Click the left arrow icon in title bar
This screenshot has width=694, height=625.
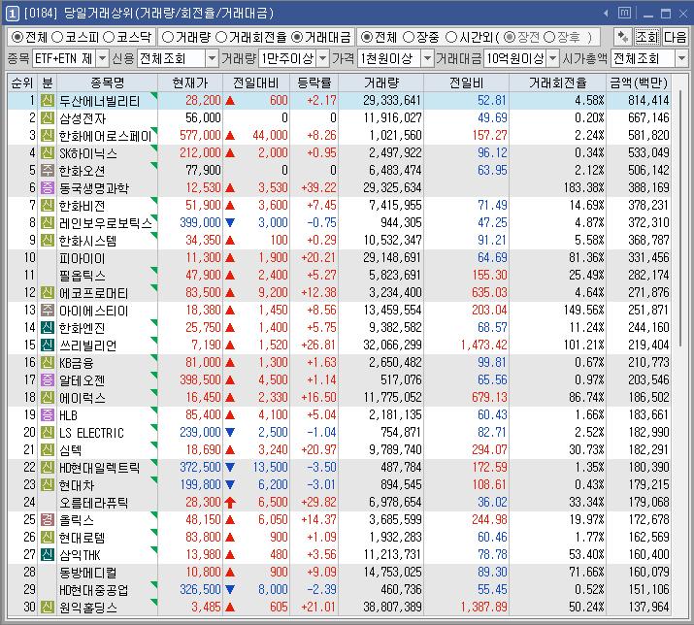(x=606, y=14)
